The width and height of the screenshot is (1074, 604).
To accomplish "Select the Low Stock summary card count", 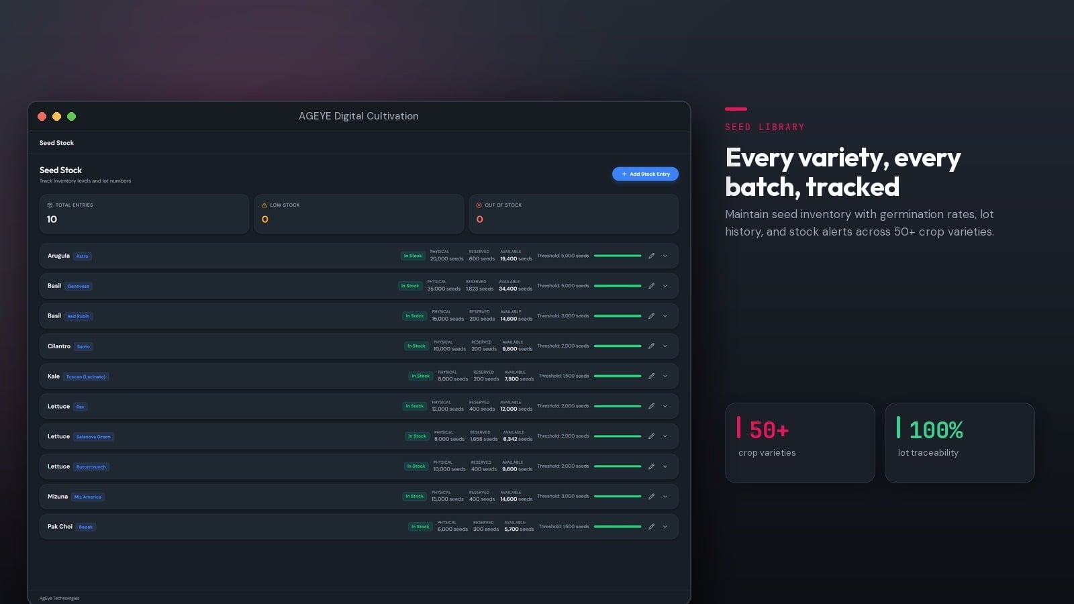I will coord(265,219).
